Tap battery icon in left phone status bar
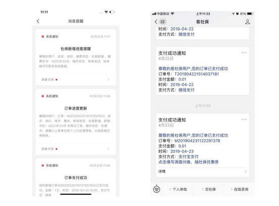This screenshot has width=279, height=206. (x=112, y=12)
